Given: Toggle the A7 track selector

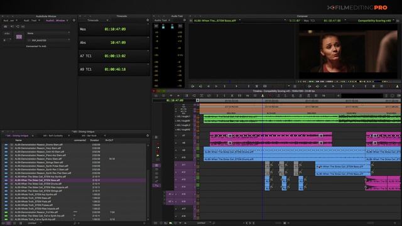Looking at the screenshot, I should pyautogui.click(x=183, y=136).
